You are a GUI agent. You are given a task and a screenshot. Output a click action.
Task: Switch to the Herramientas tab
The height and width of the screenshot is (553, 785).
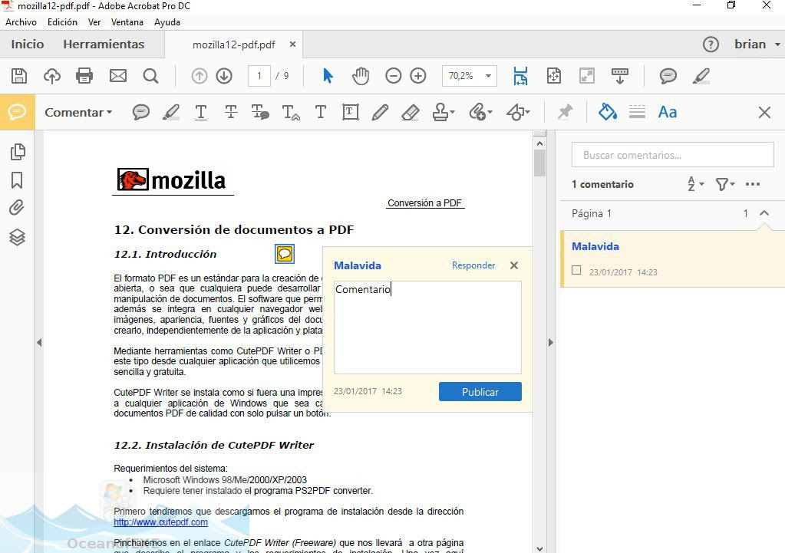pyautogui.click(x=104, y=44)
